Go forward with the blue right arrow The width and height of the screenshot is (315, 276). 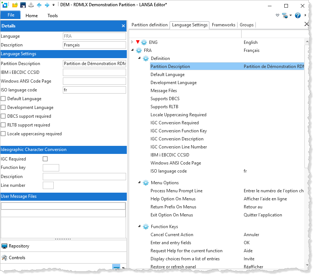pos(47,5)
